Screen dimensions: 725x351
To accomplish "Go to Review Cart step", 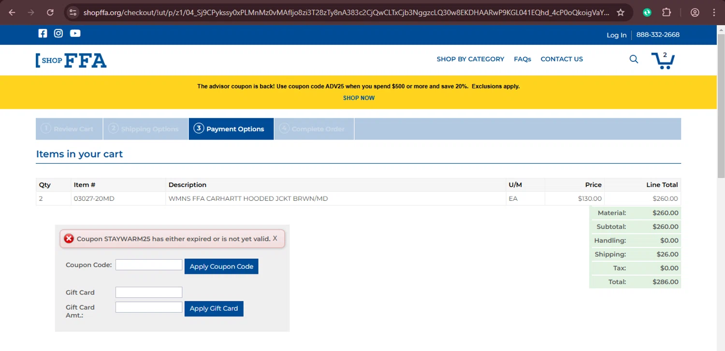I will tap(69, 129).
